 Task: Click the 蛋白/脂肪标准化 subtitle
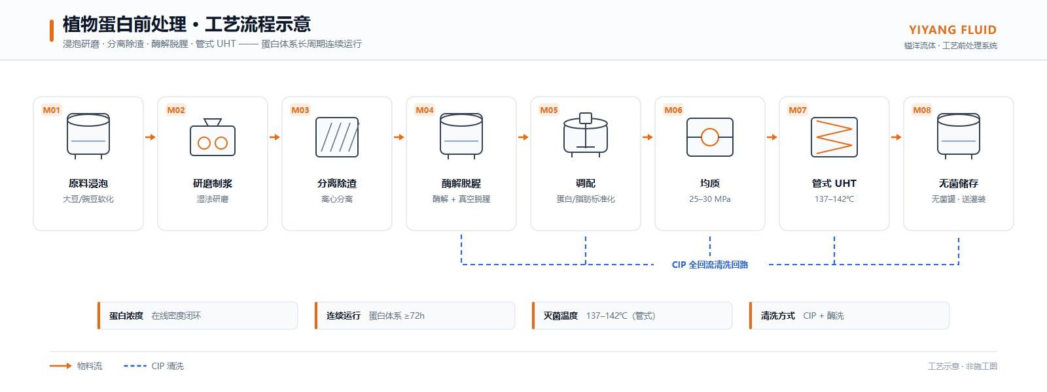586,199
